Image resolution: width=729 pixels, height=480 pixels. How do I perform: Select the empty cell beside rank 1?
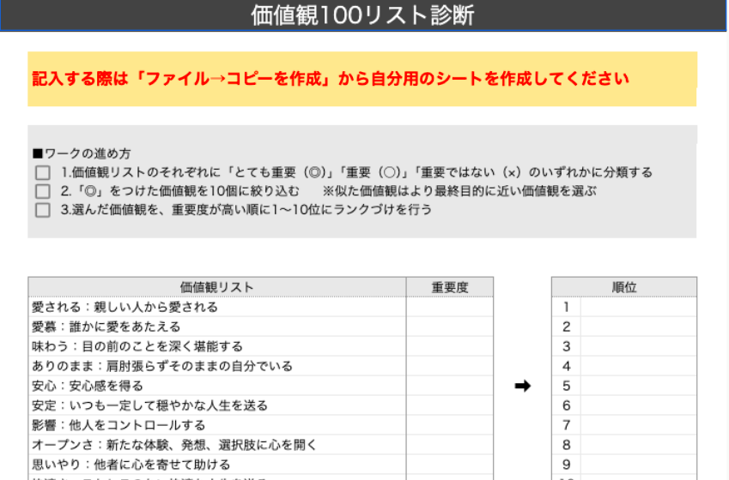pos(638,307)
